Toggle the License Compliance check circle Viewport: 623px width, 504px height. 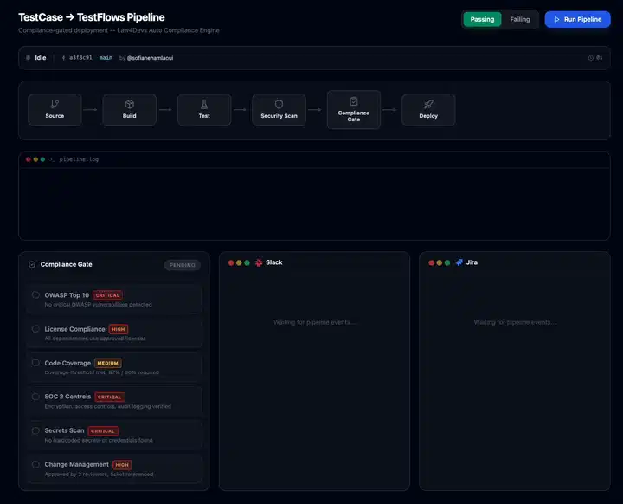pos(35,329)
